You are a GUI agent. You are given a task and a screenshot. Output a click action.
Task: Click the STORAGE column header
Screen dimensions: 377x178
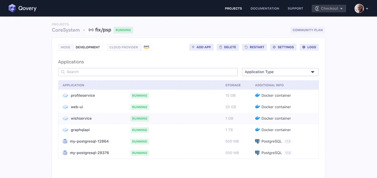(233, 85)
